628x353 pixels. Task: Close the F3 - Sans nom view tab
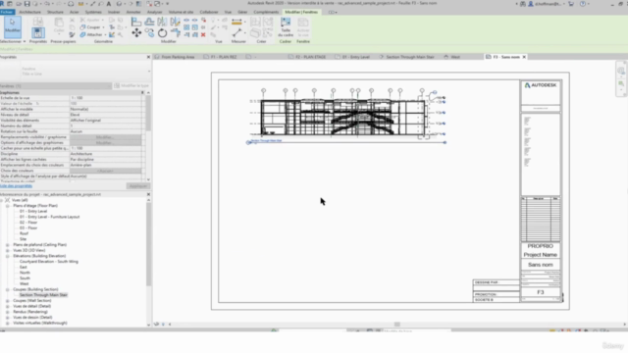(524, 57)
